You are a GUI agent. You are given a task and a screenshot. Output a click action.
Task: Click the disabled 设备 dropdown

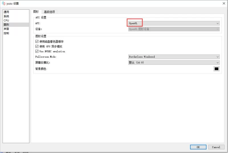coord(174,29)
